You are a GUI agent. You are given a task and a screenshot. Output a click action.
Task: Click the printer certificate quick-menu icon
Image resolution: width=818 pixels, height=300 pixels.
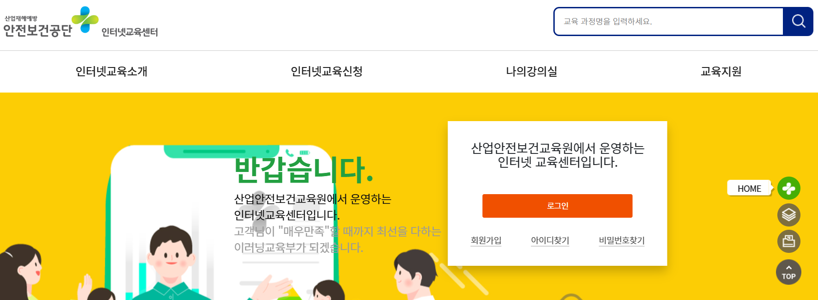pyautogui.click(x=788, y=241)
